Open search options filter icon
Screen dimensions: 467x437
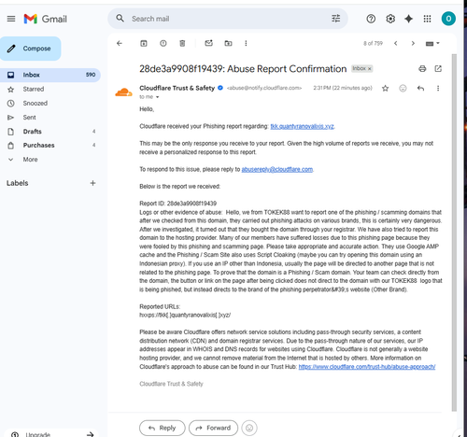[x=336, y=19]
